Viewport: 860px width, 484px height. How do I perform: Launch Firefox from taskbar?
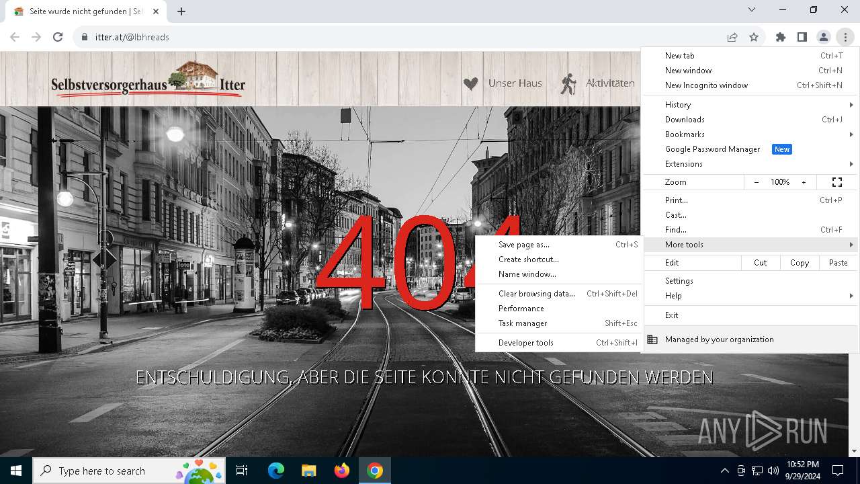(x=342, y=471)
